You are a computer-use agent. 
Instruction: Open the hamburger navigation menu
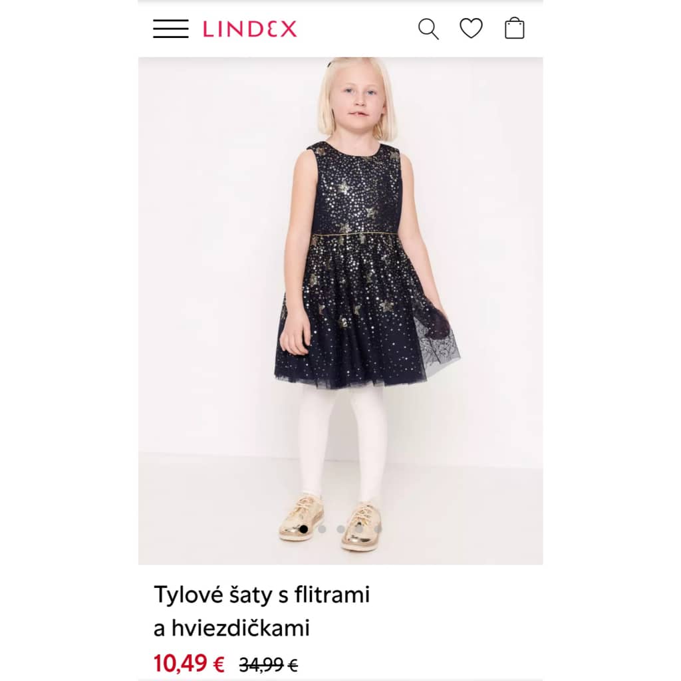click(171, 29)
